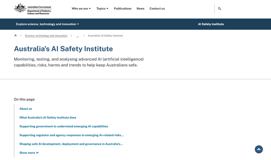
Task: Open the News menu item
Action: (x=140, y=8)
